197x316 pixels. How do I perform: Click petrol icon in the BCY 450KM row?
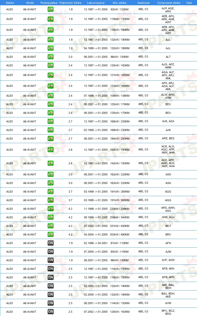click(50, 226)
